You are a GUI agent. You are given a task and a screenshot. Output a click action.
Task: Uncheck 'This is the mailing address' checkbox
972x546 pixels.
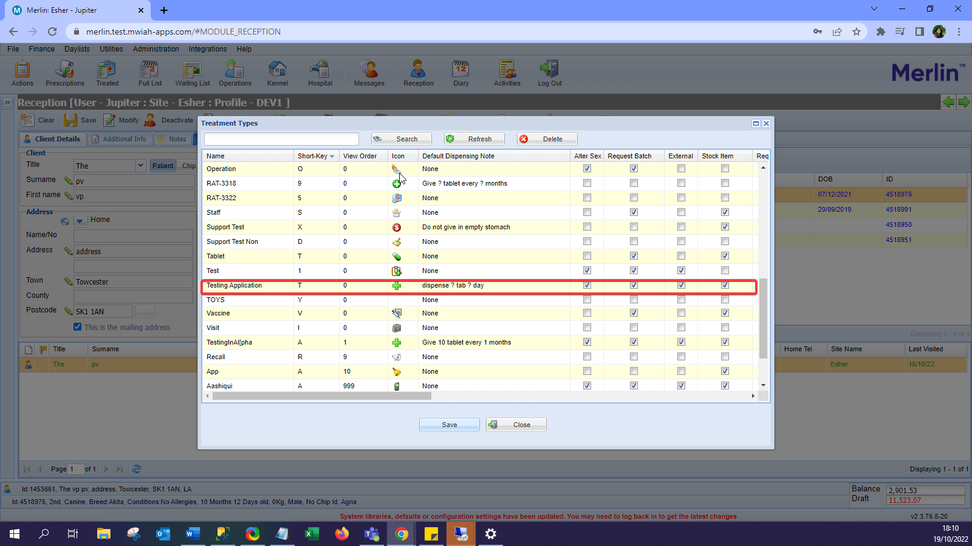click(x=78, y=327)
